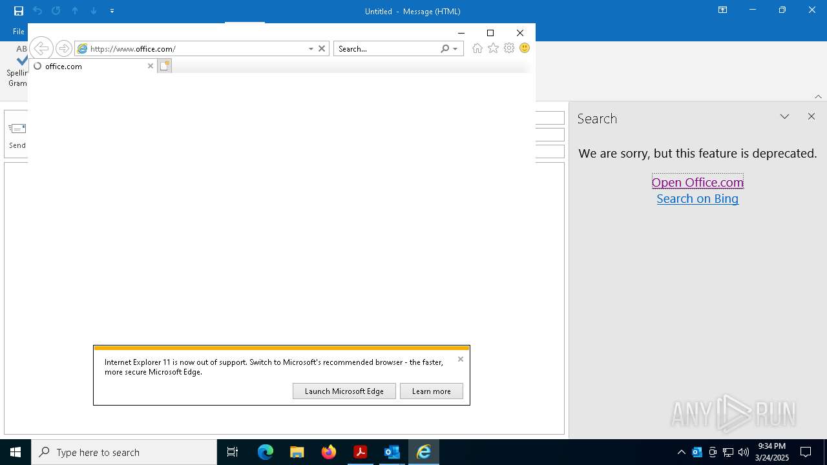This screenshot has width=827, height=465.
Task: Close the Search task pane
Action: point(811,116)
